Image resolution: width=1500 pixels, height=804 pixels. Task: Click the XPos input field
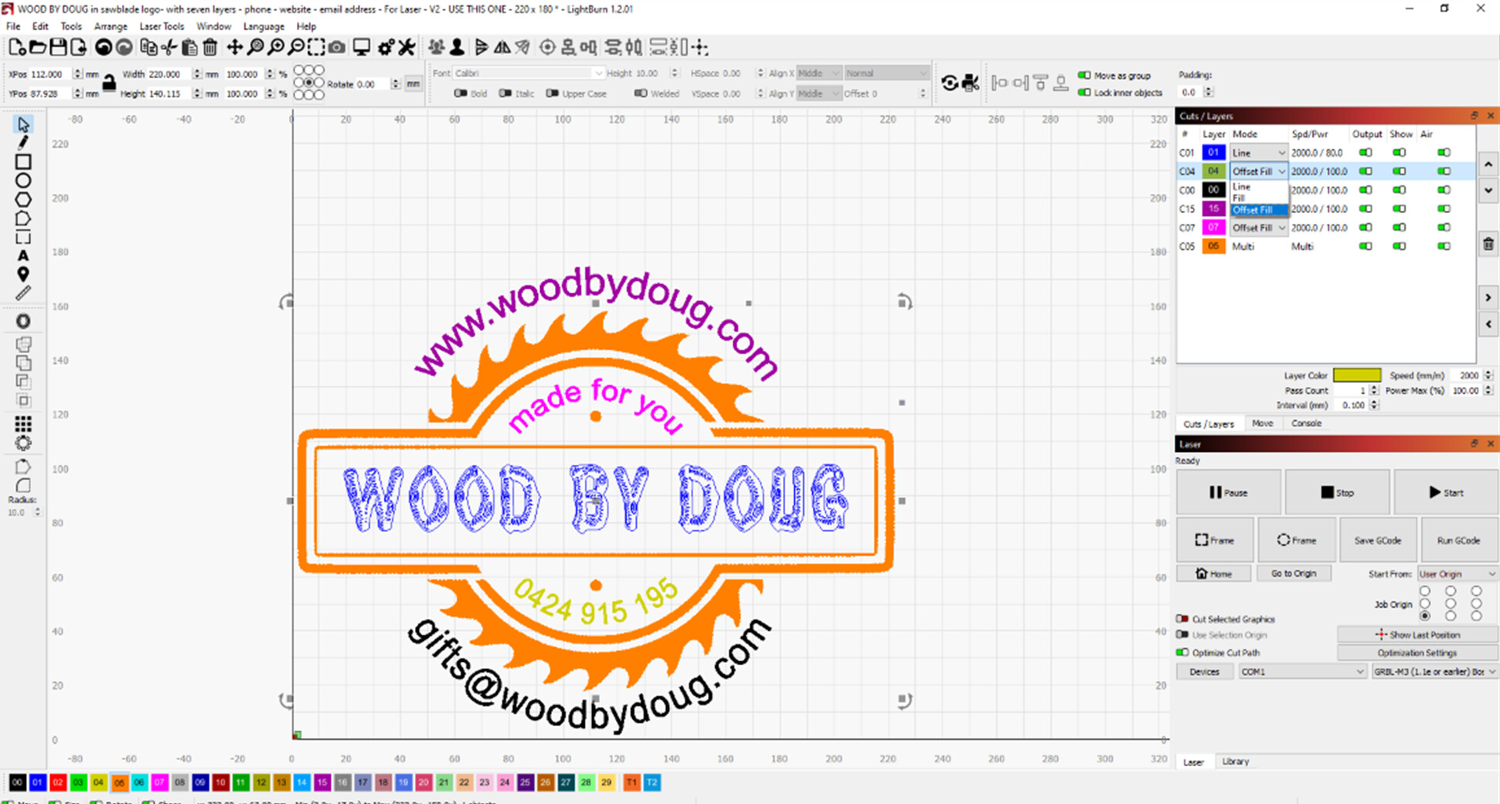tap(50, 74)
